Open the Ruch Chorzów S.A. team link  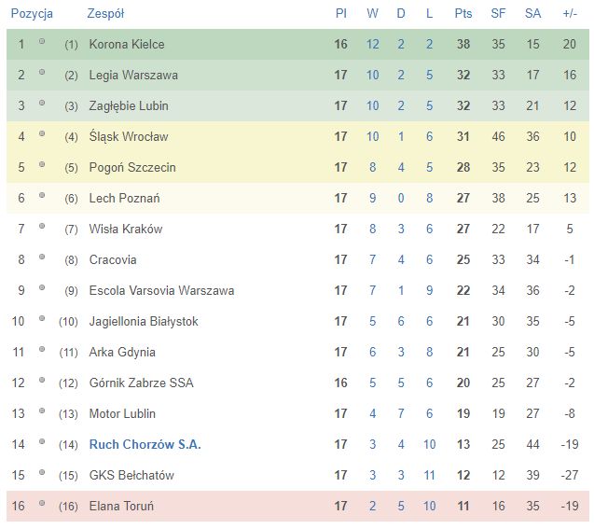click(145, 444)
